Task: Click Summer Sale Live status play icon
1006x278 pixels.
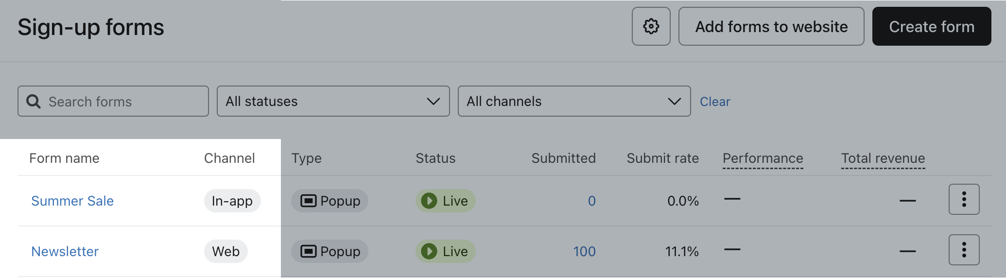Action: click(429, 201)
